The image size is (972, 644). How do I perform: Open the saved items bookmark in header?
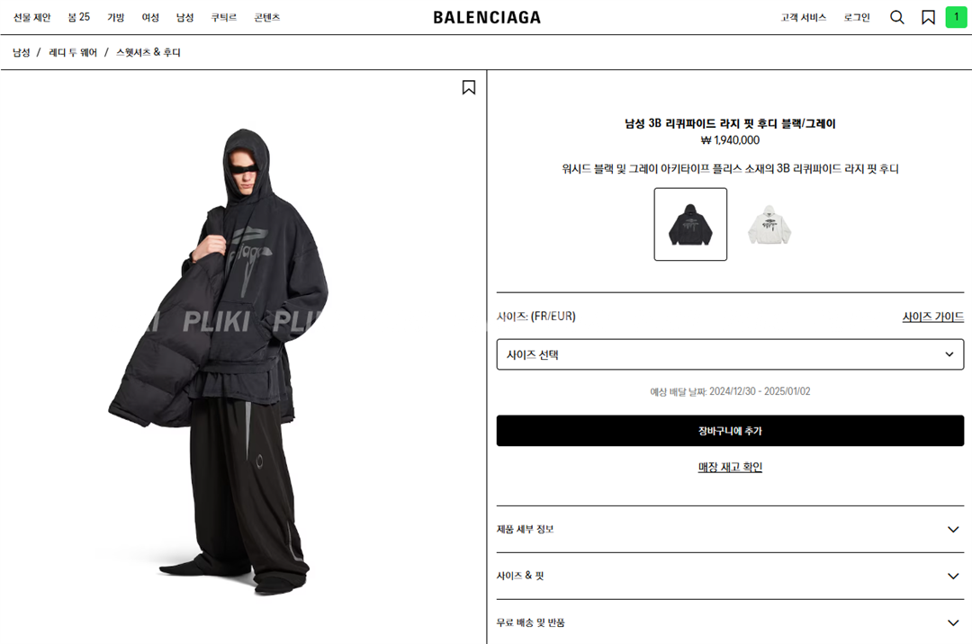click(x=928, y=17)
